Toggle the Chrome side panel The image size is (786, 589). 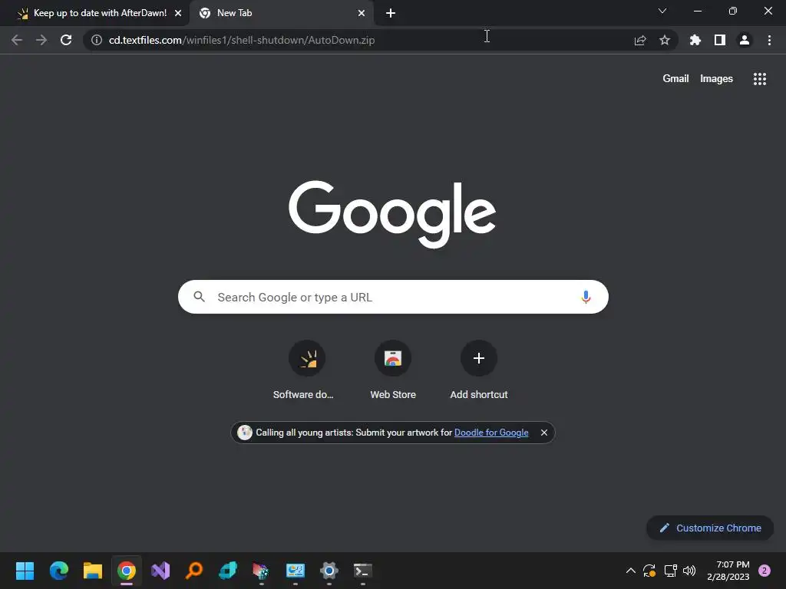[x=720, y=40]
